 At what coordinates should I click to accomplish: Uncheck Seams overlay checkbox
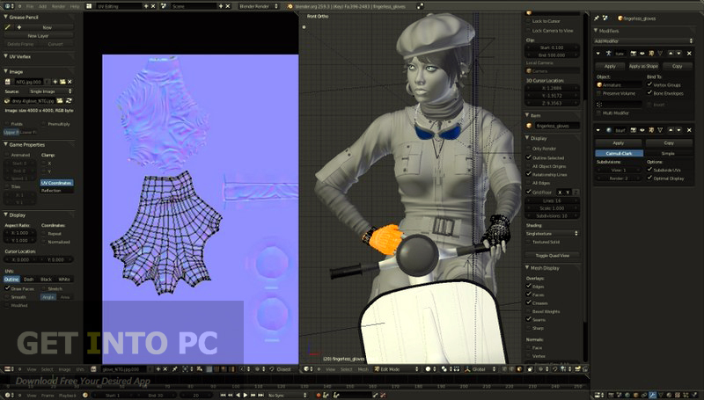[x=529, y=319]
